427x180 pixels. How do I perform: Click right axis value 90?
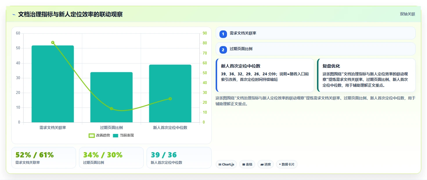pyautogui.click(x=205, y=33)
